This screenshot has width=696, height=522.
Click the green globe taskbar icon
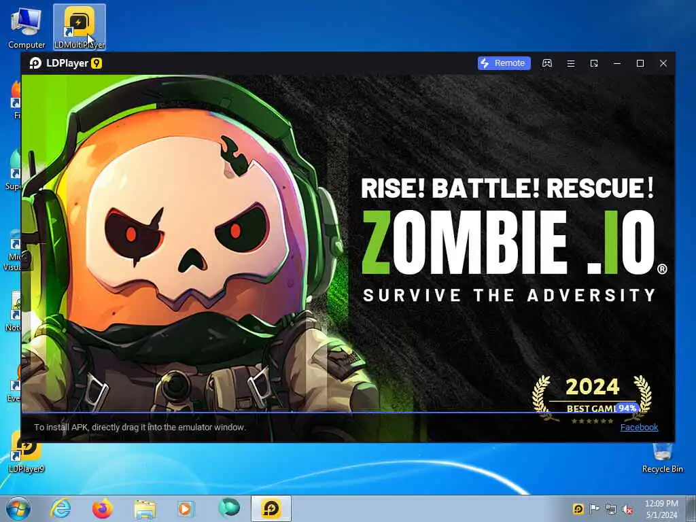(228, 508)
